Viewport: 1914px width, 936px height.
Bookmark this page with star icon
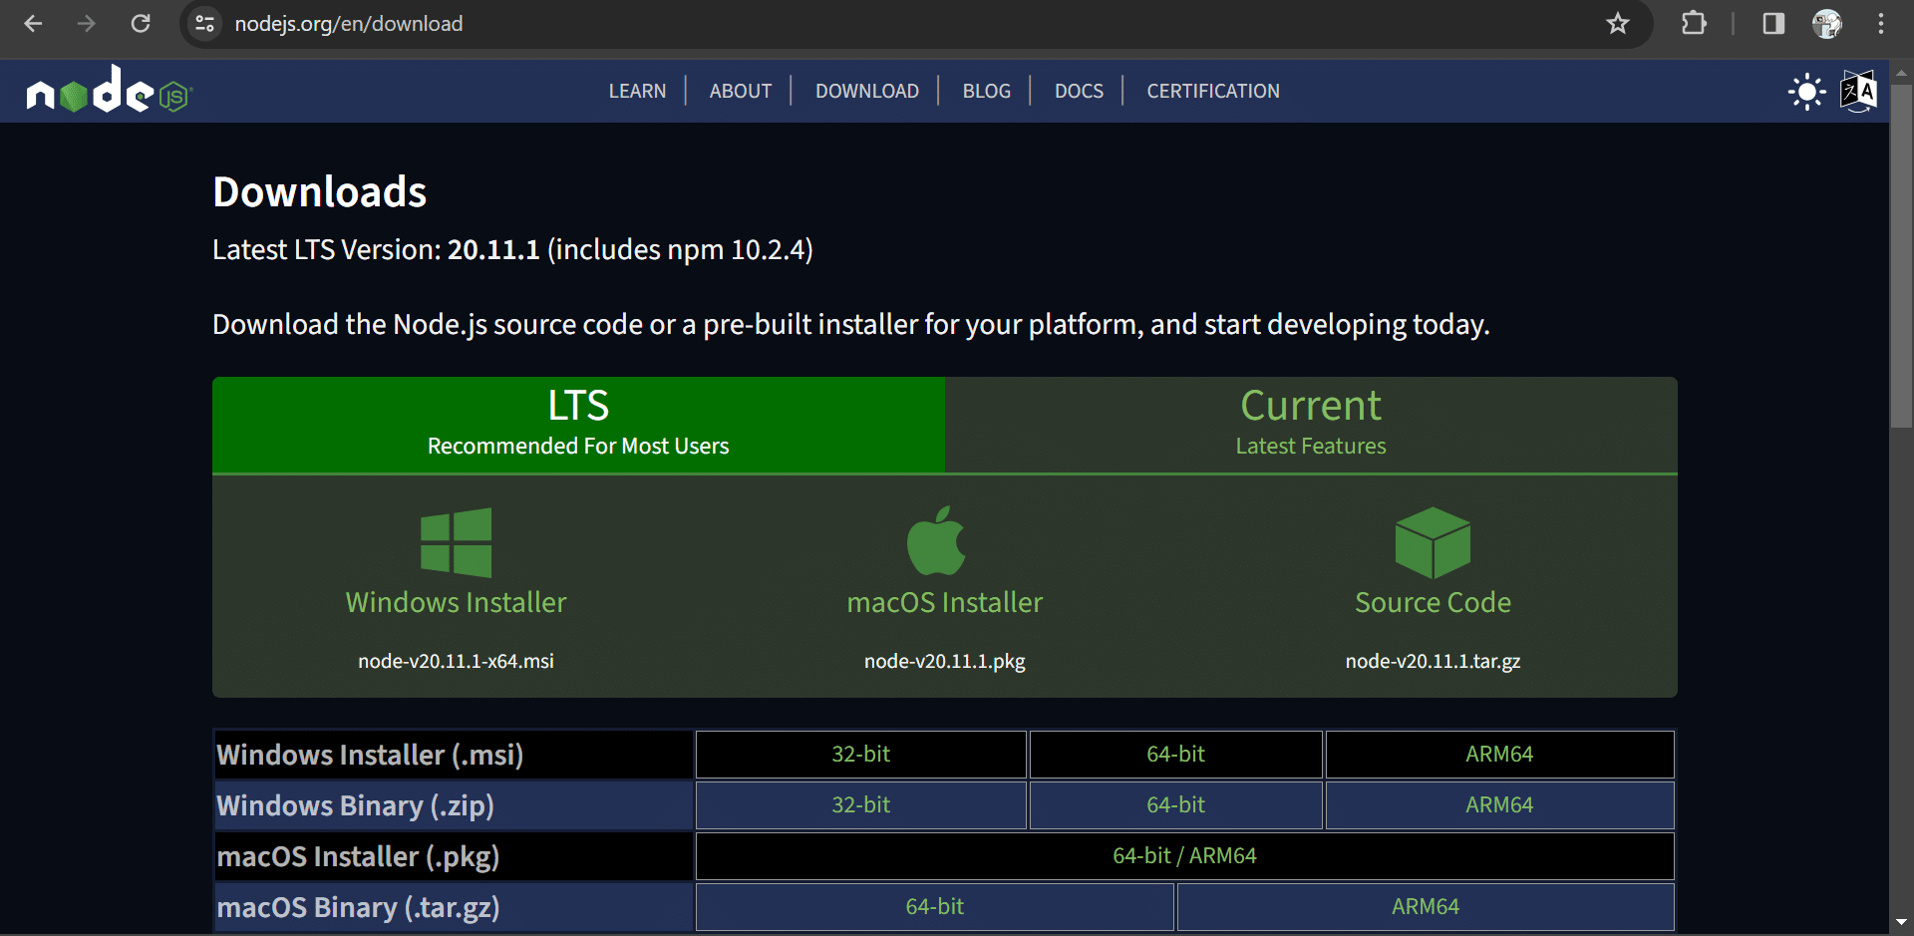tap(1618, 23)
